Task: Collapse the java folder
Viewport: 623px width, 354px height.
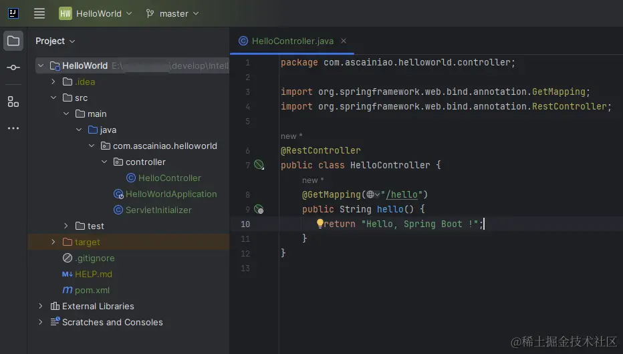Action: 79,130
